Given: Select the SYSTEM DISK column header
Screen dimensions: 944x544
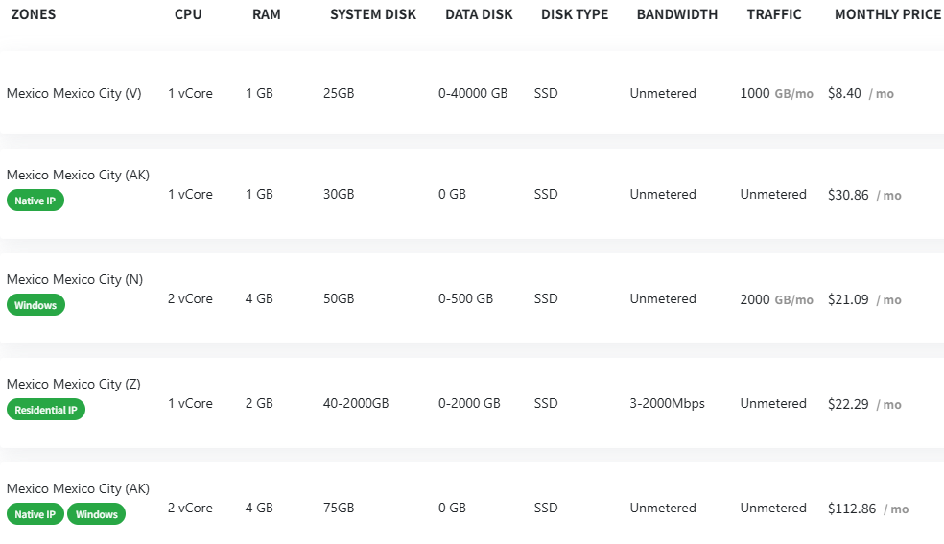Looking at the screenshot, I should (372, 14).
